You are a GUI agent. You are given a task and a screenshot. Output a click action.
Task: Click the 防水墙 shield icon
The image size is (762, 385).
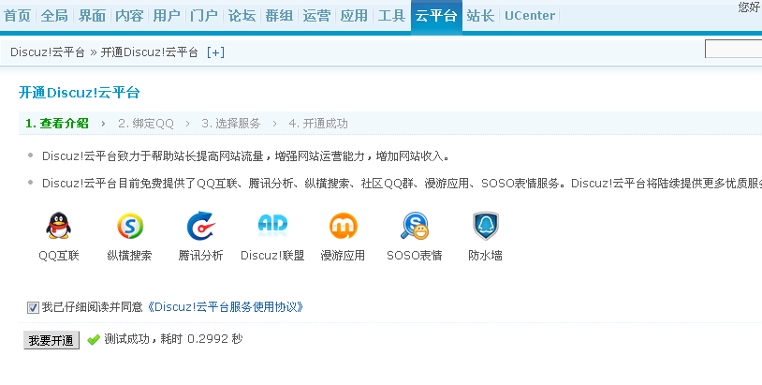(x=486, y=226)
